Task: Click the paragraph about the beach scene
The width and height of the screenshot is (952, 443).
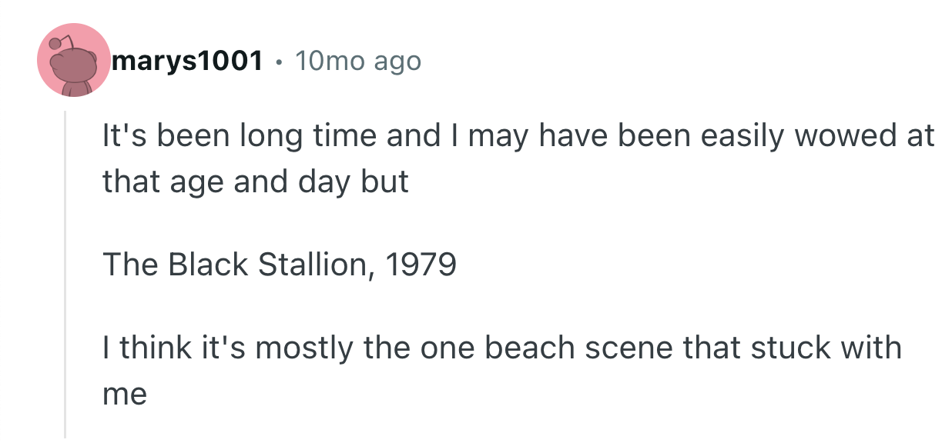Action: (x=501, y=370)
